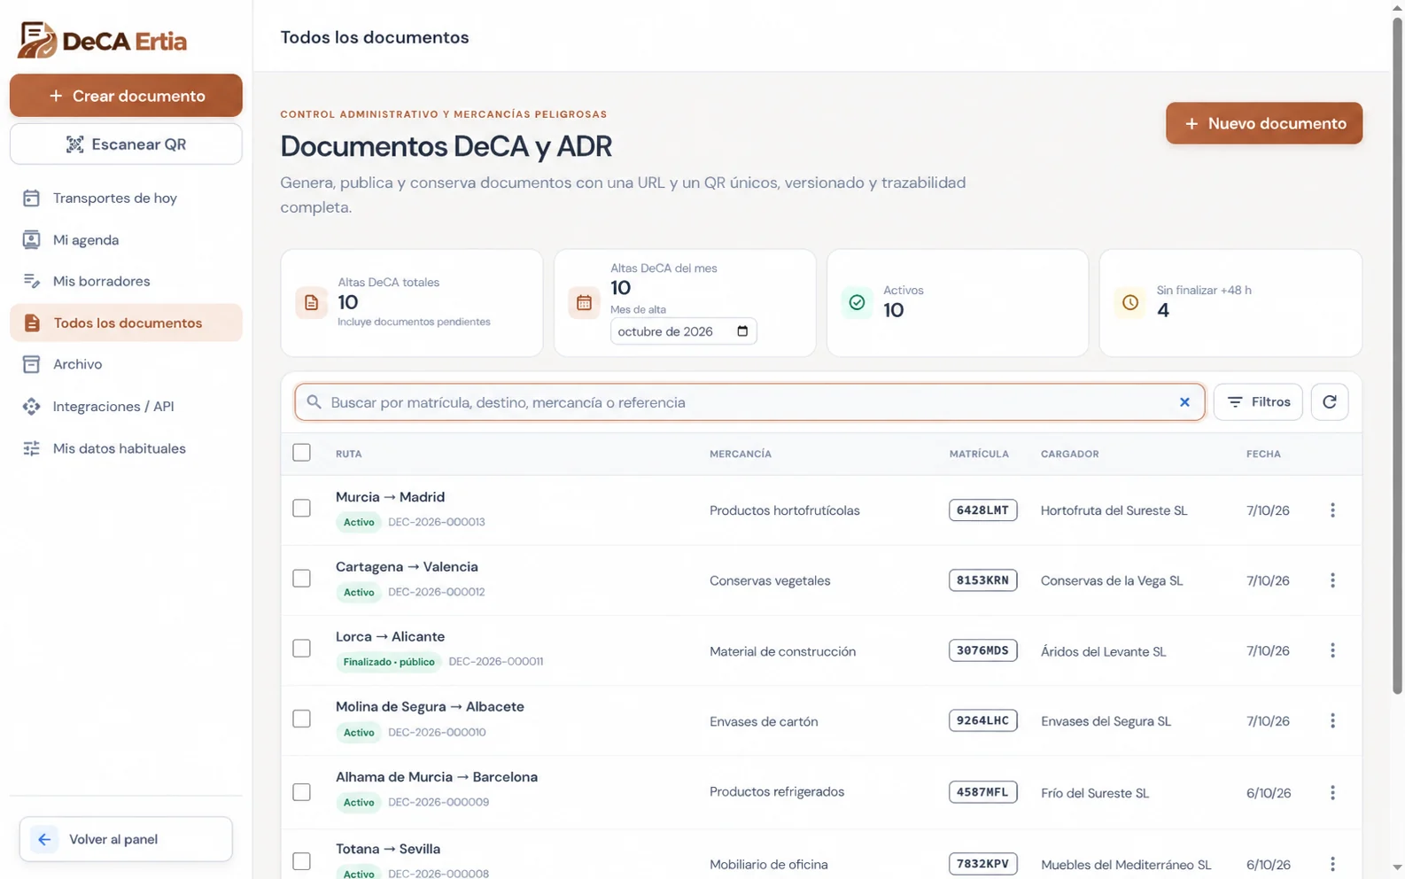The width and height of the screenshot is (1405, 879).
Task: Click the Finalizado · público status badge
Action: point(389,662)
